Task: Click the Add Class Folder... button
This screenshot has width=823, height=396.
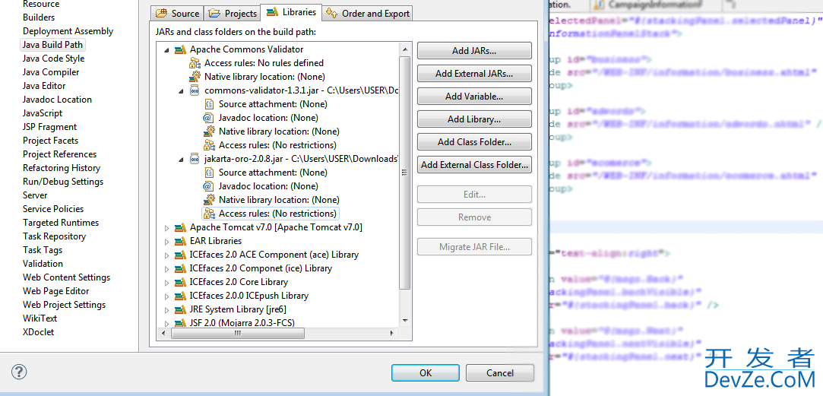Action: (474, 142)
